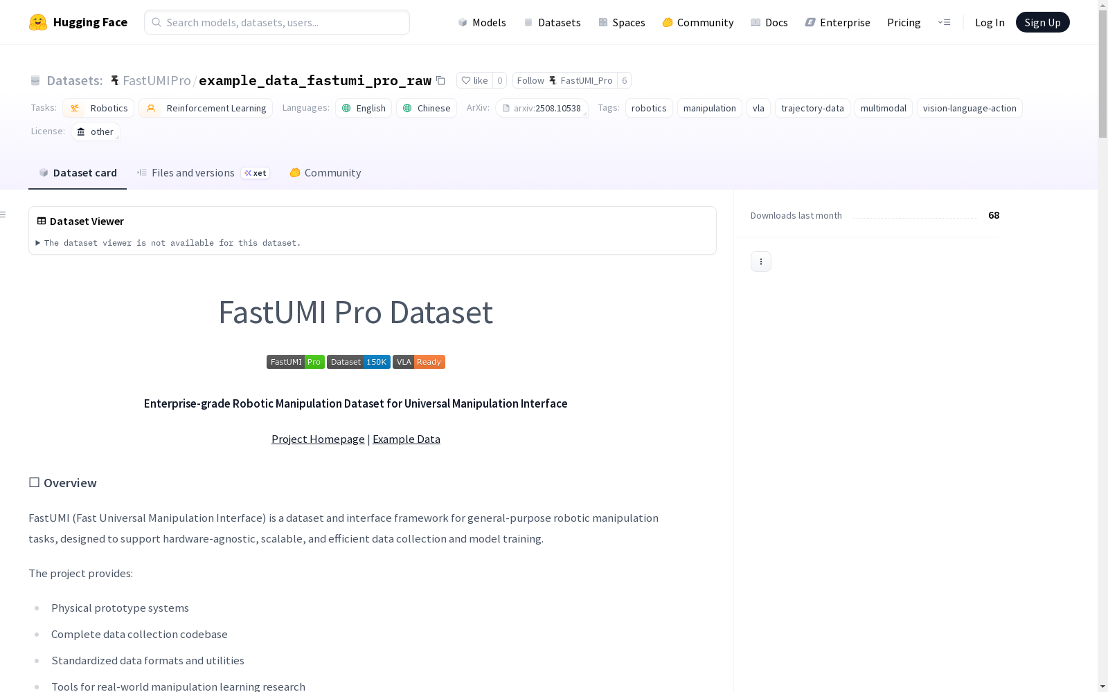Switch to the dataset Community tab

coord(325,173)
